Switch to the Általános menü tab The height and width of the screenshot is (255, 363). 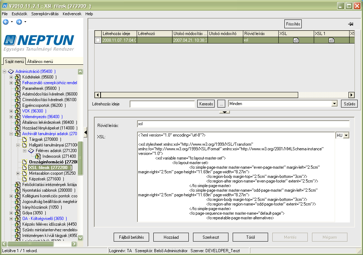coord(40,61)
